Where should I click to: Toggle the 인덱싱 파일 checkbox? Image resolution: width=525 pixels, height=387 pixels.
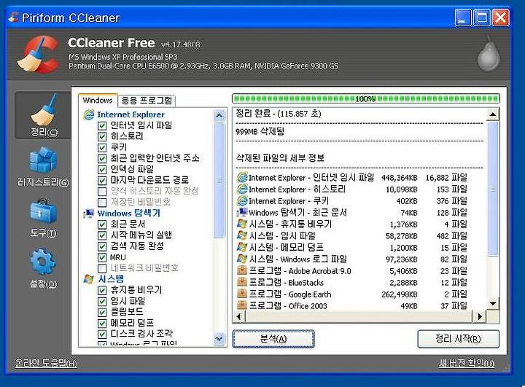point(102,169)
